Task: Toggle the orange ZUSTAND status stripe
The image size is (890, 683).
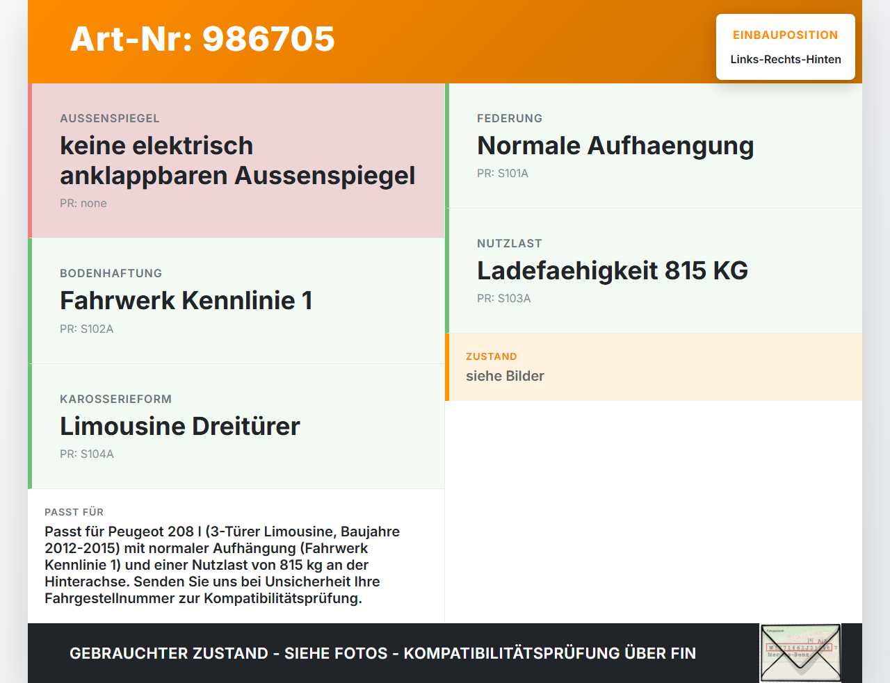Action: [447, 367]
